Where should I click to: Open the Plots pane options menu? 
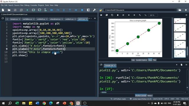click(x=186, y=15)
